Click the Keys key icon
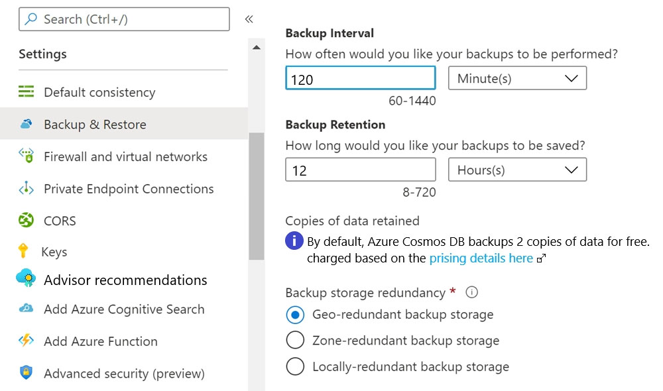663x391 pixels. point(23,251)
